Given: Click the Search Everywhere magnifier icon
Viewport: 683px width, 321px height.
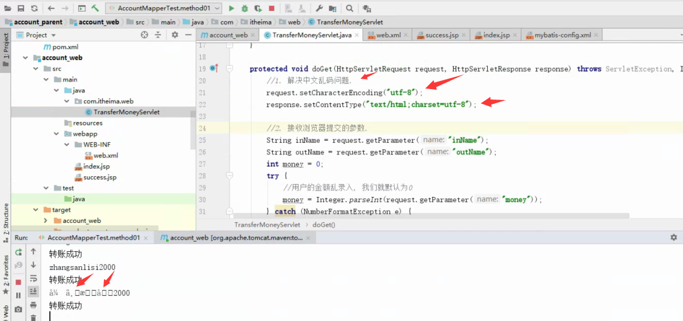Looking at the screenshot, I should 350,8.
